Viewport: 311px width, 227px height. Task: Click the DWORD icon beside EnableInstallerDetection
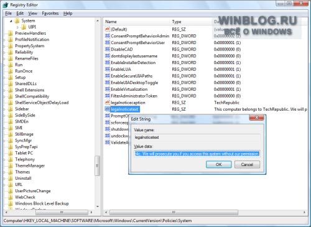(108, 62)
